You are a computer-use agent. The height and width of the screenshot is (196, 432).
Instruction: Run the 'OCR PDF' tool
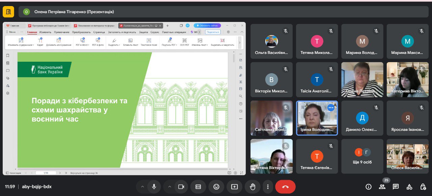(185, 42)
